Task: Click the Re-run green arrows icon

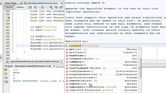Action: point(6,69)
